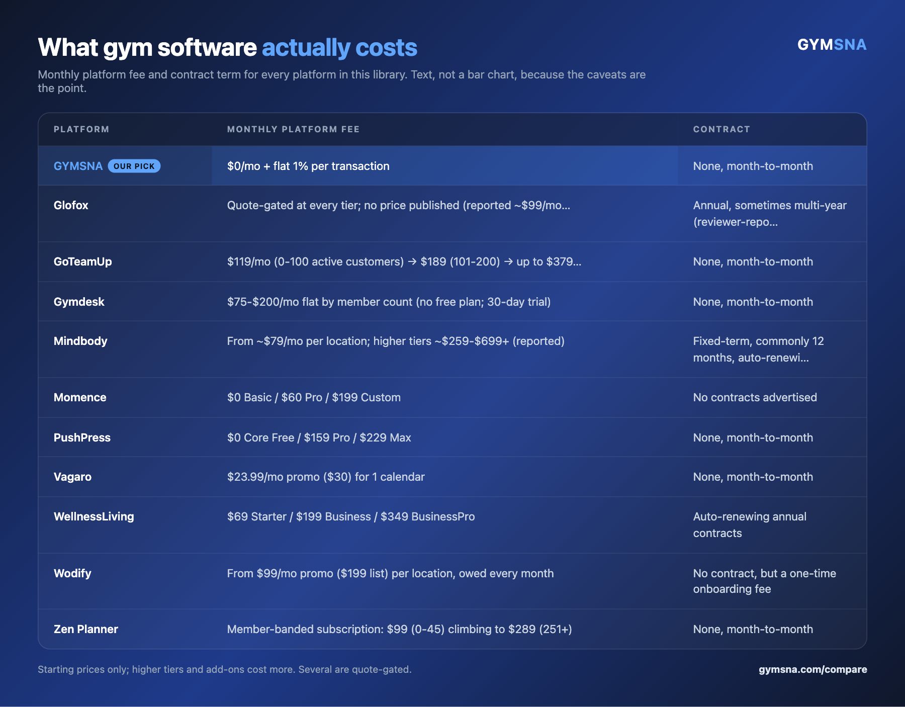Click the Gymdesk platform name

(x=79, y=302)
